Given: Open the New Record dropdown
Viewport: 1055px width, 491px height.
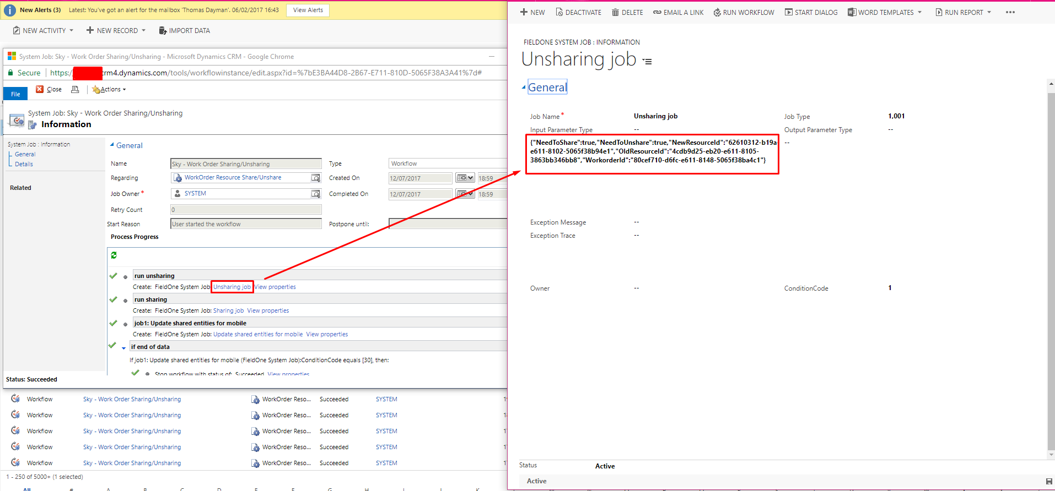Looking at the screenshot, I should click(x=116, y=30).
